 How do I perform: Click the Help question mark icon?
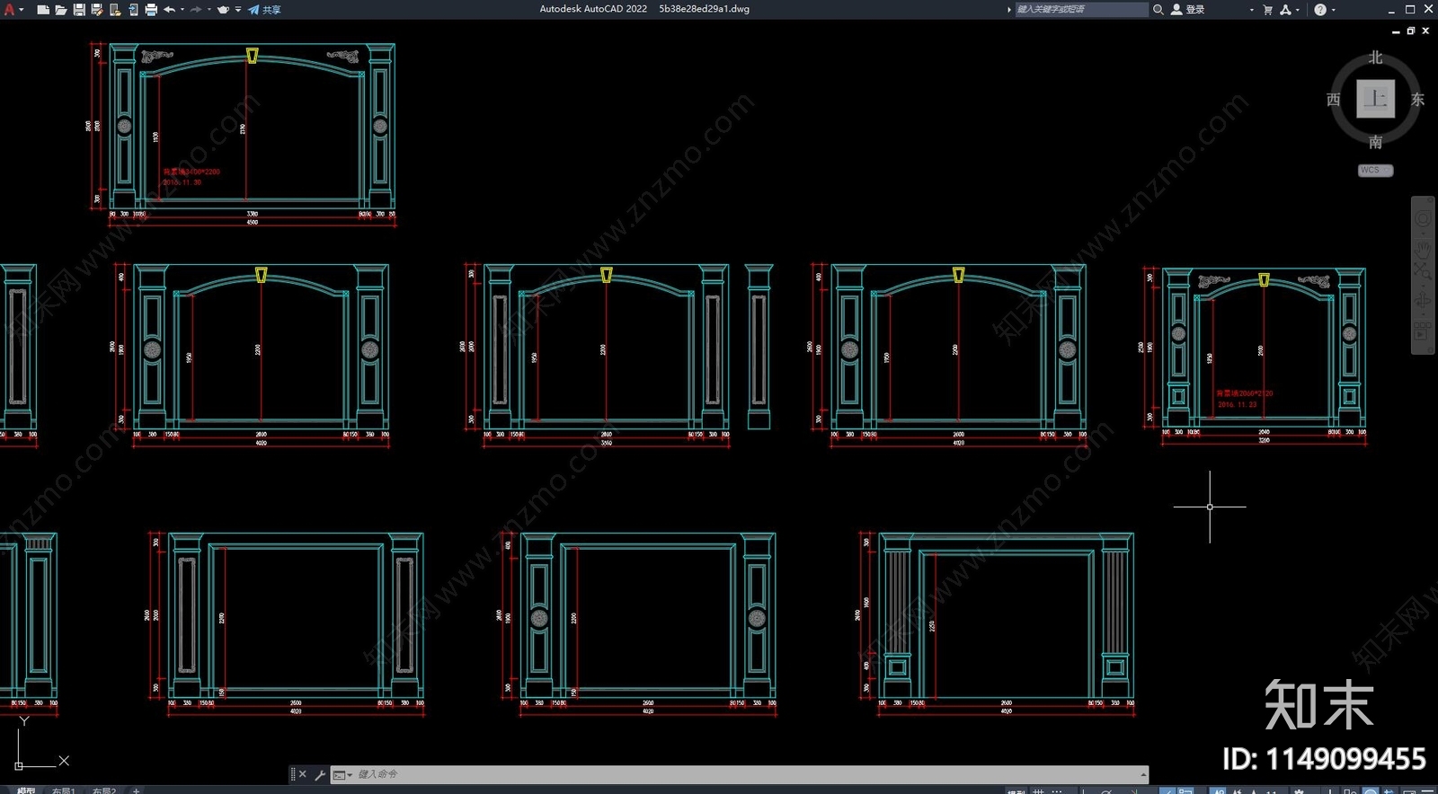[x=1320, y=10]
